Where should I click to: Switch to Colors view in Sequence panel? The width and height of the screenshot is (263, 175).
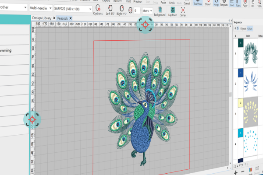click(250, 28)
